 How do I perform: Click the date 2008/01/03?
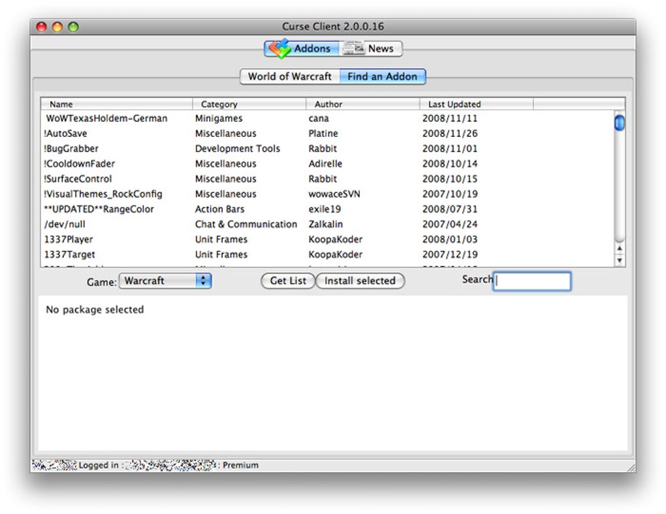(x=450, y=239)
